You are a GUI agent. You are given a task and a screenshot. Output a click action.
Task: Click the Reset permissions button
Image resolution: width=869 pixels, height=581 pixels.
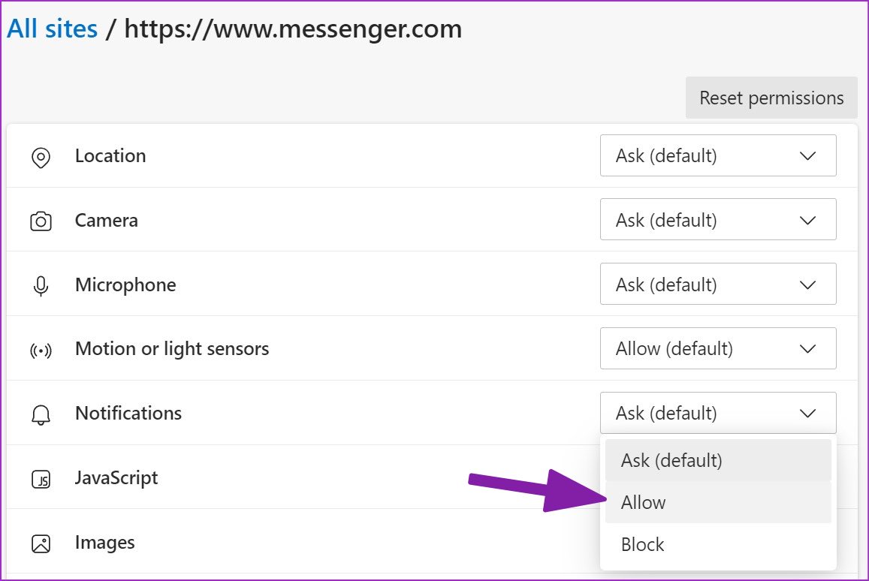click(x=771, y=98)
